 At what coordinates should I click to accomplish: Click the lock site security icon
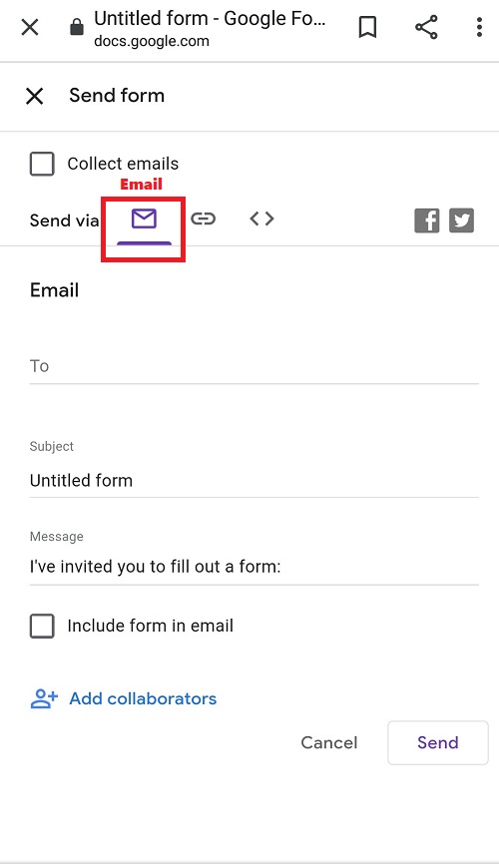point(77,27)
